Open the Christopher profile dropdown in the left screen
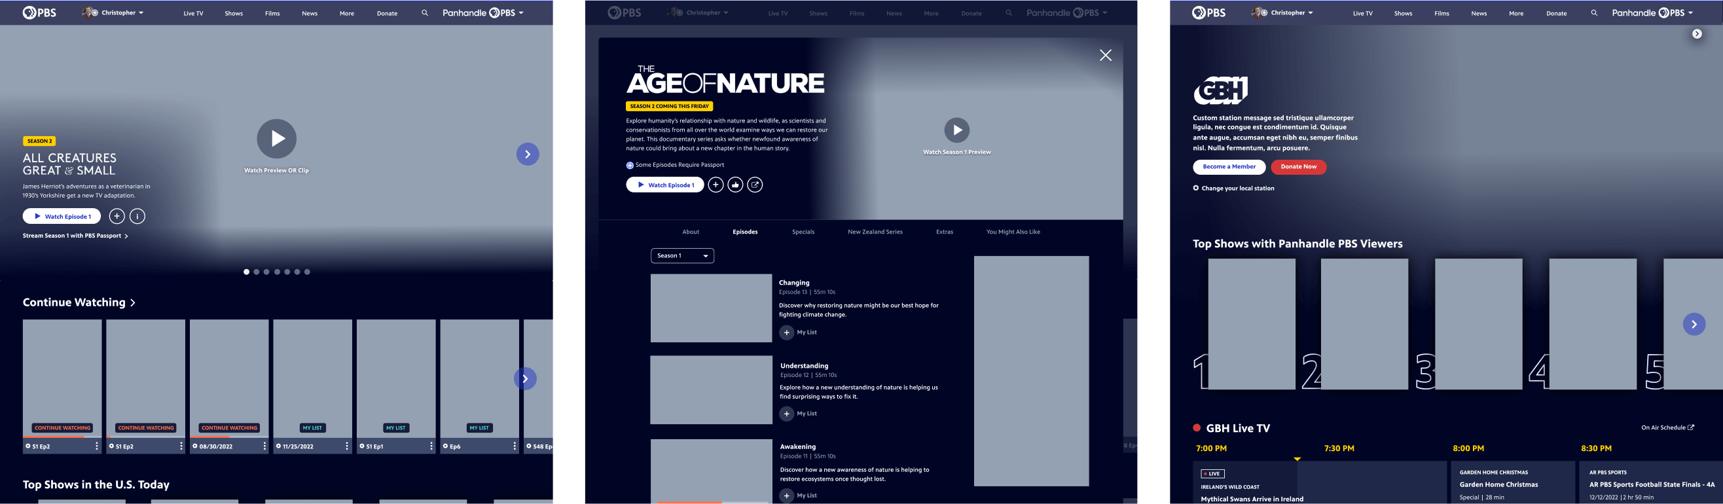Image resolution: width=1723 pixels, height=504 pixels. tap(113, 12)
